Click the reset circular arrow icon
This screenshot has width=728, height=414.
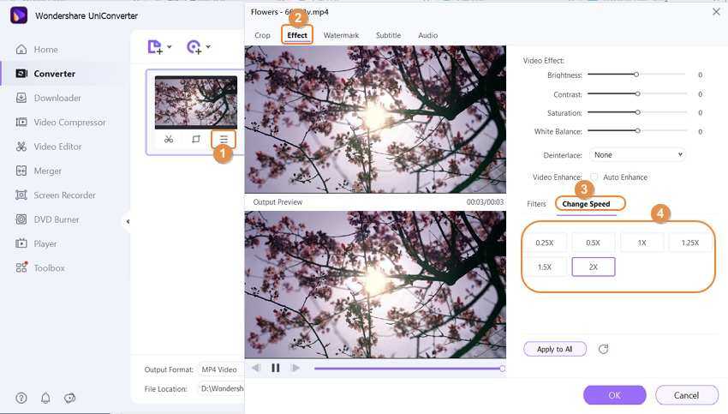point(604,349)
